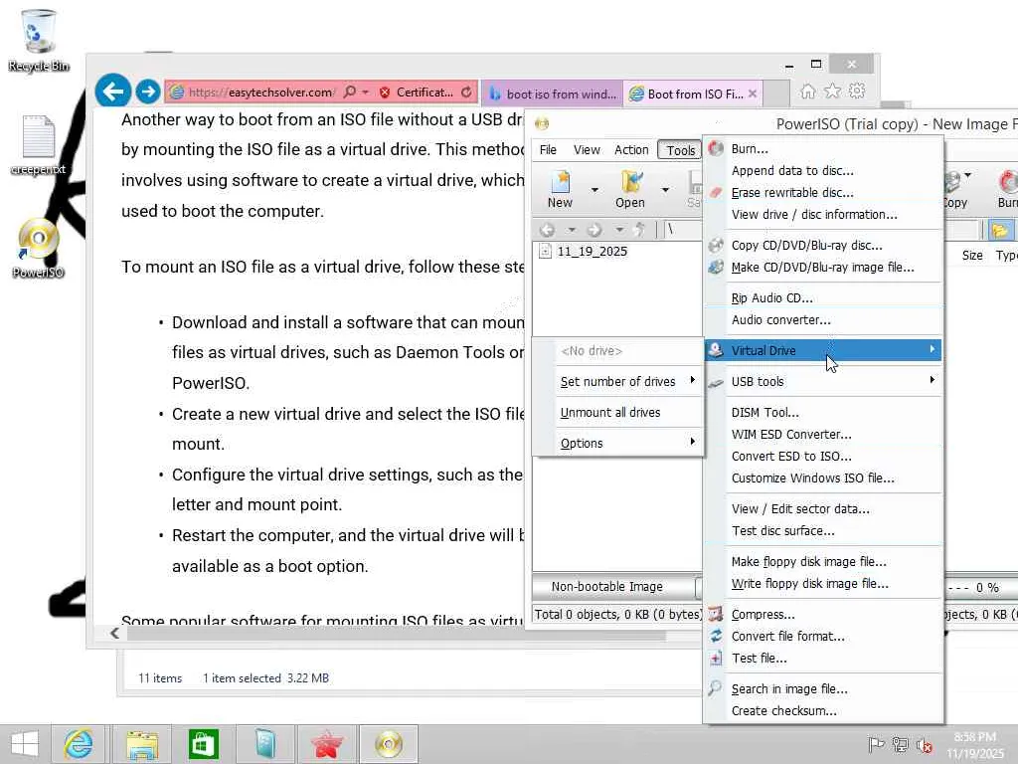This screenshot has height=764, width=1018.
Task: Choose WIM ESD Converter
Action: coord(791,434)
